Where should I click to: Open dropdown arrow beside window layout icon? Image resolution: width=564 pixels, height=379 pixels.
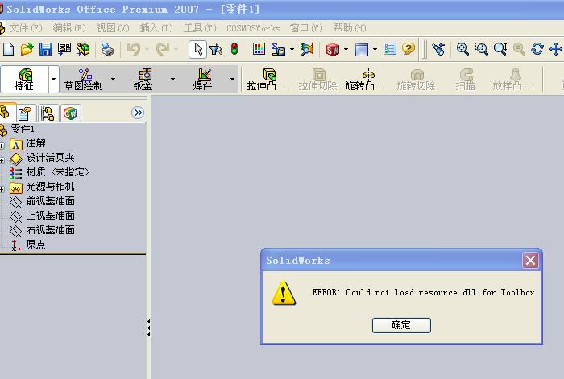(375, 49)
